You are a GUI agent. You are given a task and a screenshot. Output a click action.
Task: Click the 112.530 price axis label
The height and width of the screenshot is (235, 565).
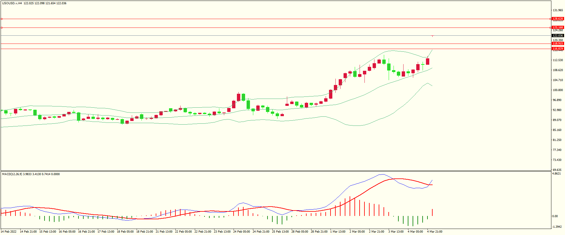pyautogui.click(x=558, y=60)
